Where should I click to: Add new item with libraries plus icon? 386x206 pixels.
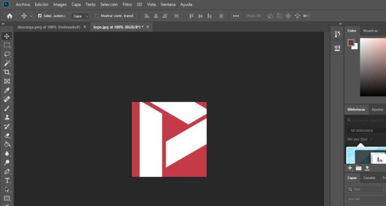pos(350,168)
